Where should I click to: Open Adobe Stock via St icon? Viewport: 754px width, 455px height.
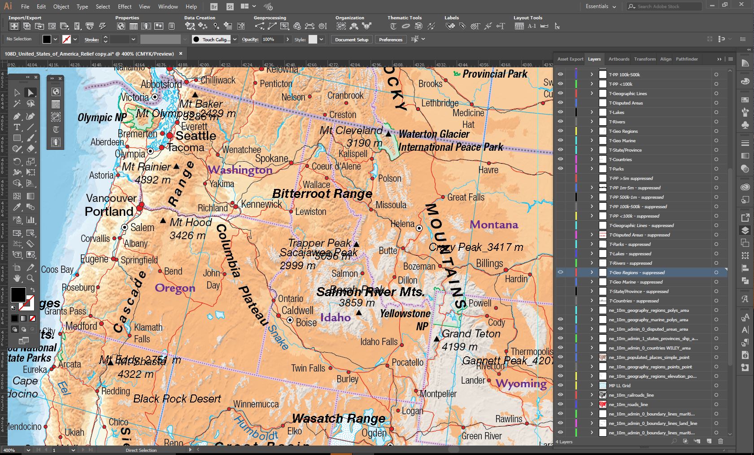point(230,7)
